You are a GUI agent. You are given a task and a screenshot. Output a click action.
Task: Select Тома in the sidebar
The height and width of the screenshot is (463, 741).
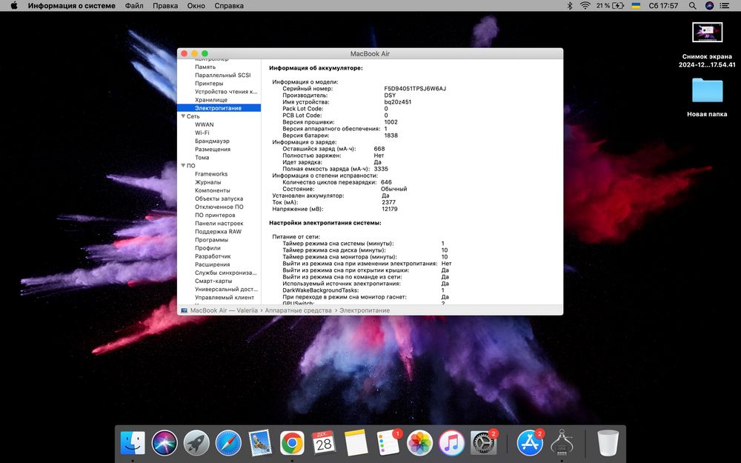point(202,157)
